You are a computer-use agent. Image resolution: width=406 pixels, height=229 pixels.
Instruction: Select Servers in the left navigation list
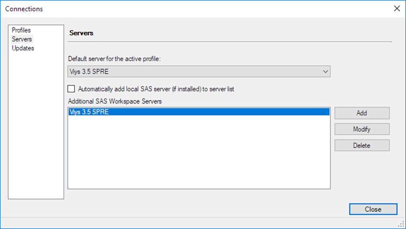click(22, 39)
